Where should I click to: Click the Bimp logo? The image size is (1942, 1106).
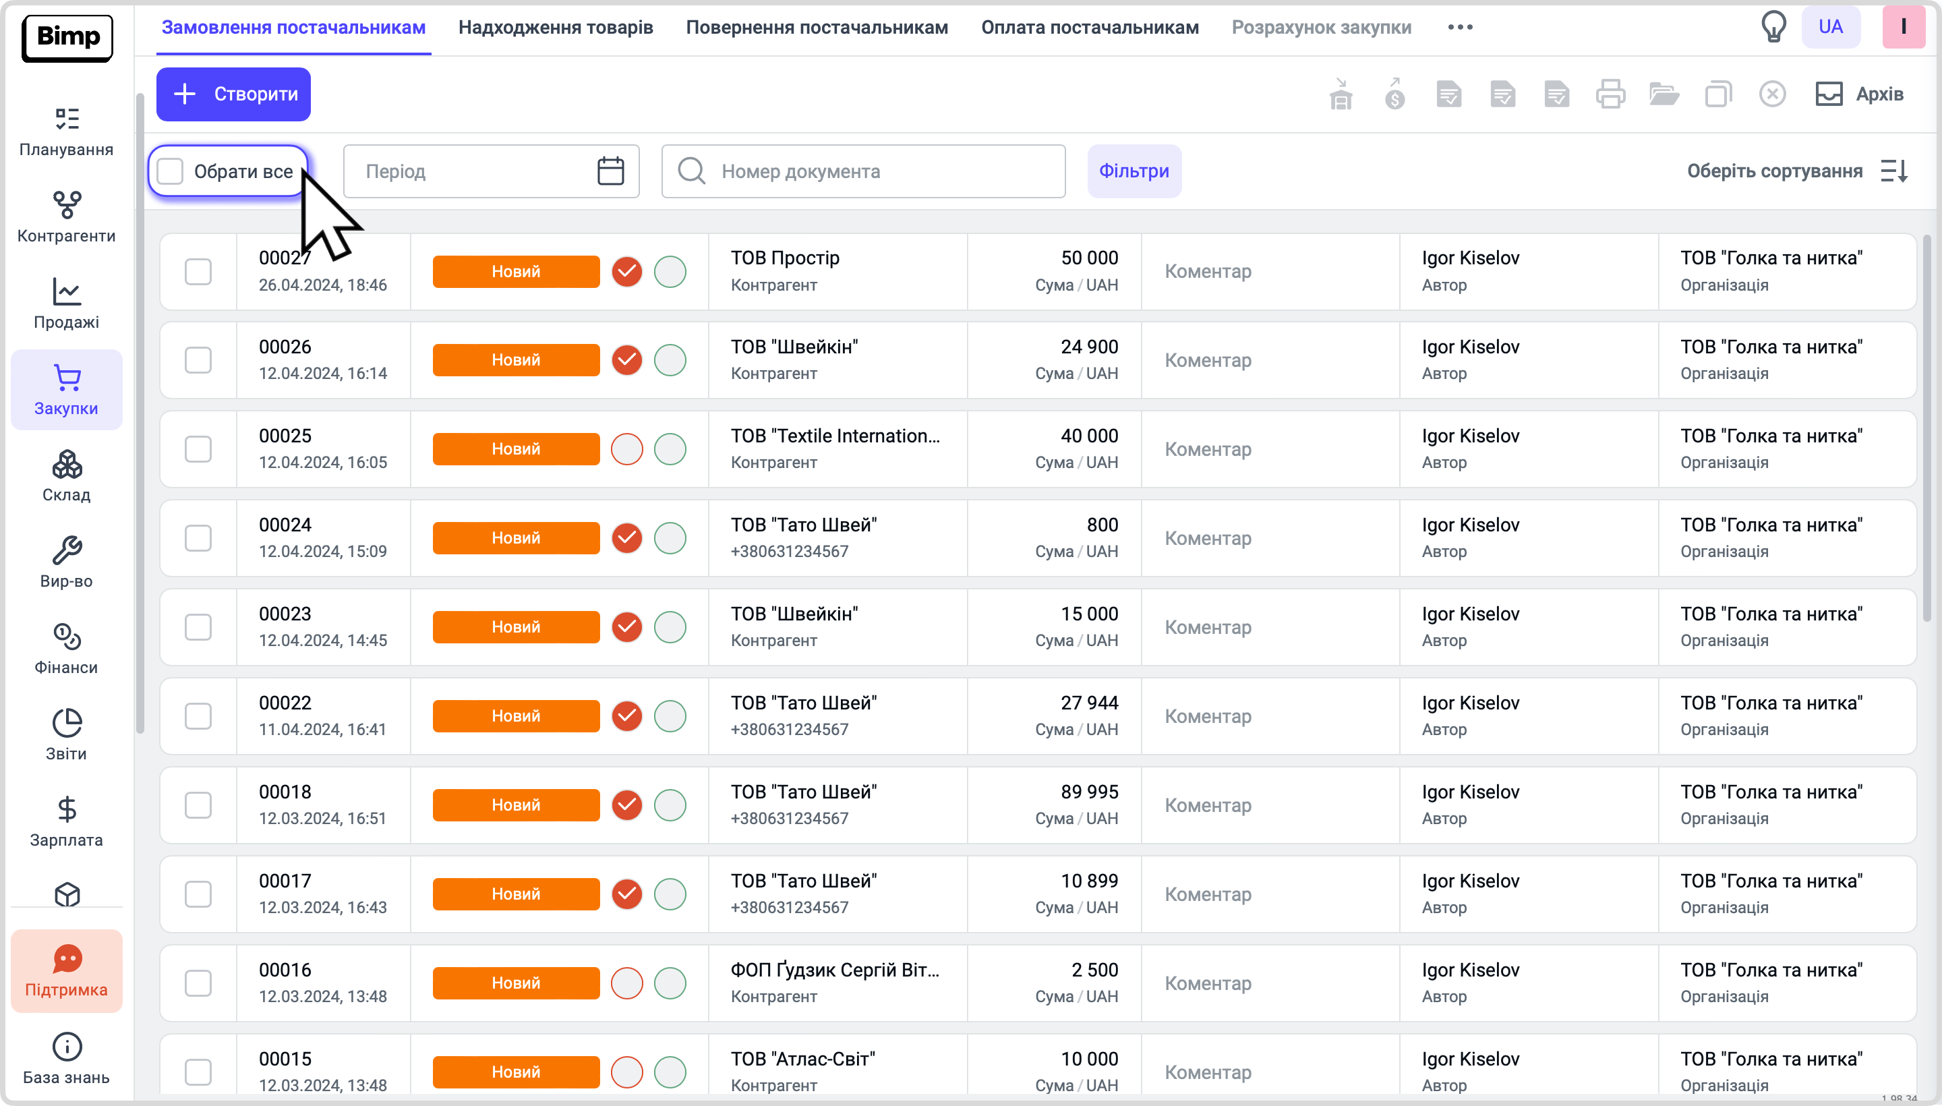[x=67, y=37]
